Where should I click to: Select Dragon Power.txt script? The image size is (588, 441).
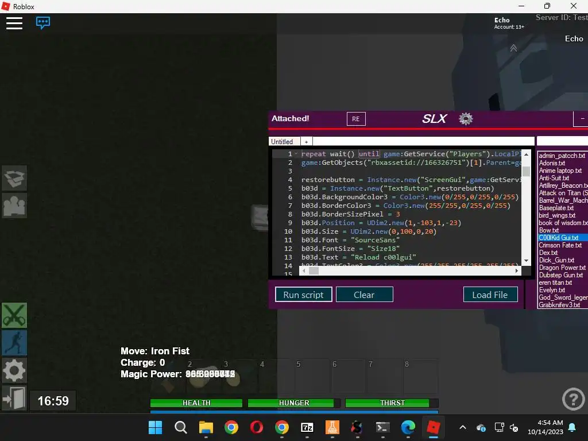click(563, 268)
